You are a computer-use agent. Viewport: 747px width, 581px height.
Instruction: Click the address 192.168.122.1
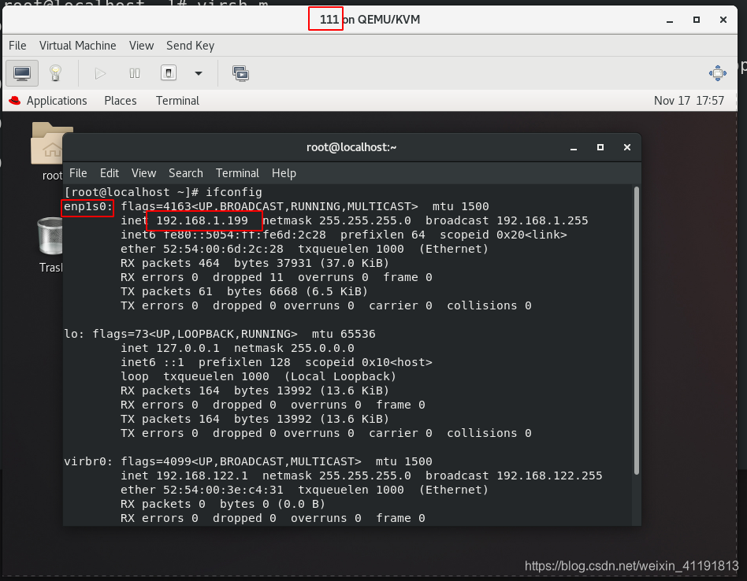(202, 476)
